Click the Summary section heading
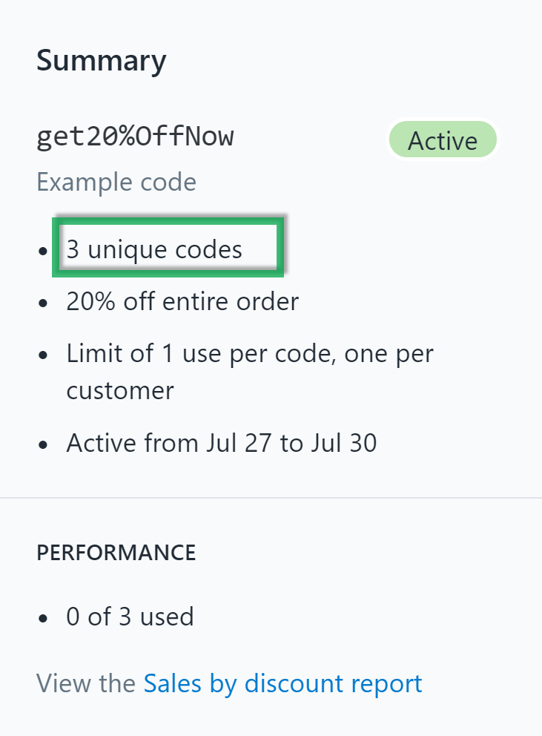542x736 pixels. point(101,60)
